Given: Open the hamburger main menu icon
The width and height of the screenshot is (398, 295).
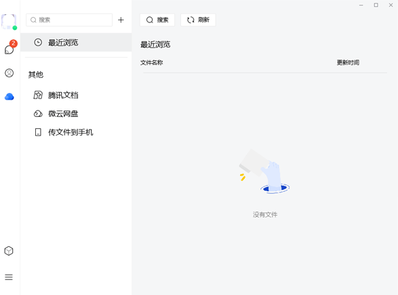Looking at the screenshot, I should point(9,277).
